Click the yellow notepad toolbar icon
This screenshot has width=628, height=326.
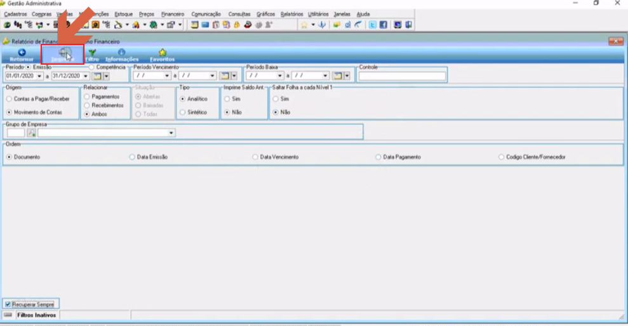click(194, 25)
